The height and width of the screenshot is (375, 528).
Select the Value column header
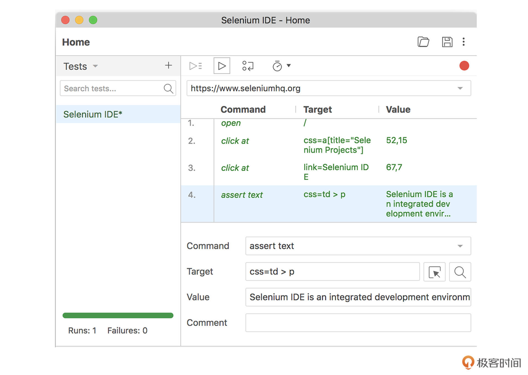point(398,109)
